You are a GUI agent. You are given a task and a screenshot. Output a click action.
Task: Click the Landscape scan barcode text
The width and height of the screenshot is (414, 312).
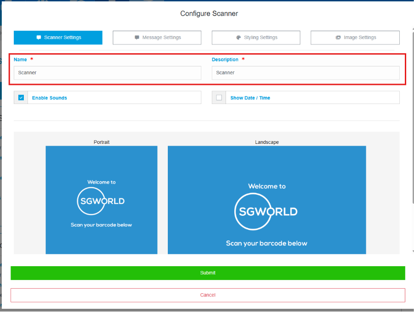point(266,243)
